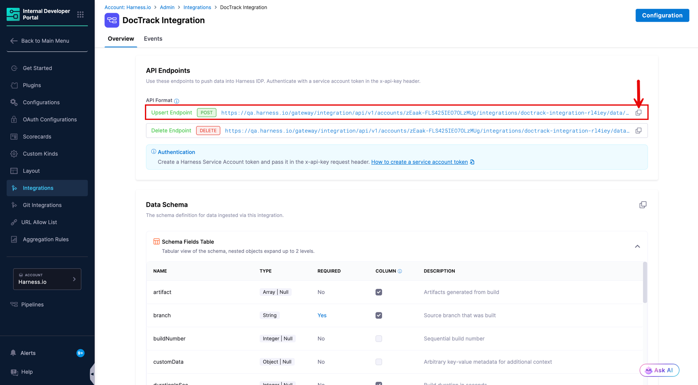698x385 pixels.
Task: Uncheck the column checkbox for artifact
Action: tap(379, 292)
